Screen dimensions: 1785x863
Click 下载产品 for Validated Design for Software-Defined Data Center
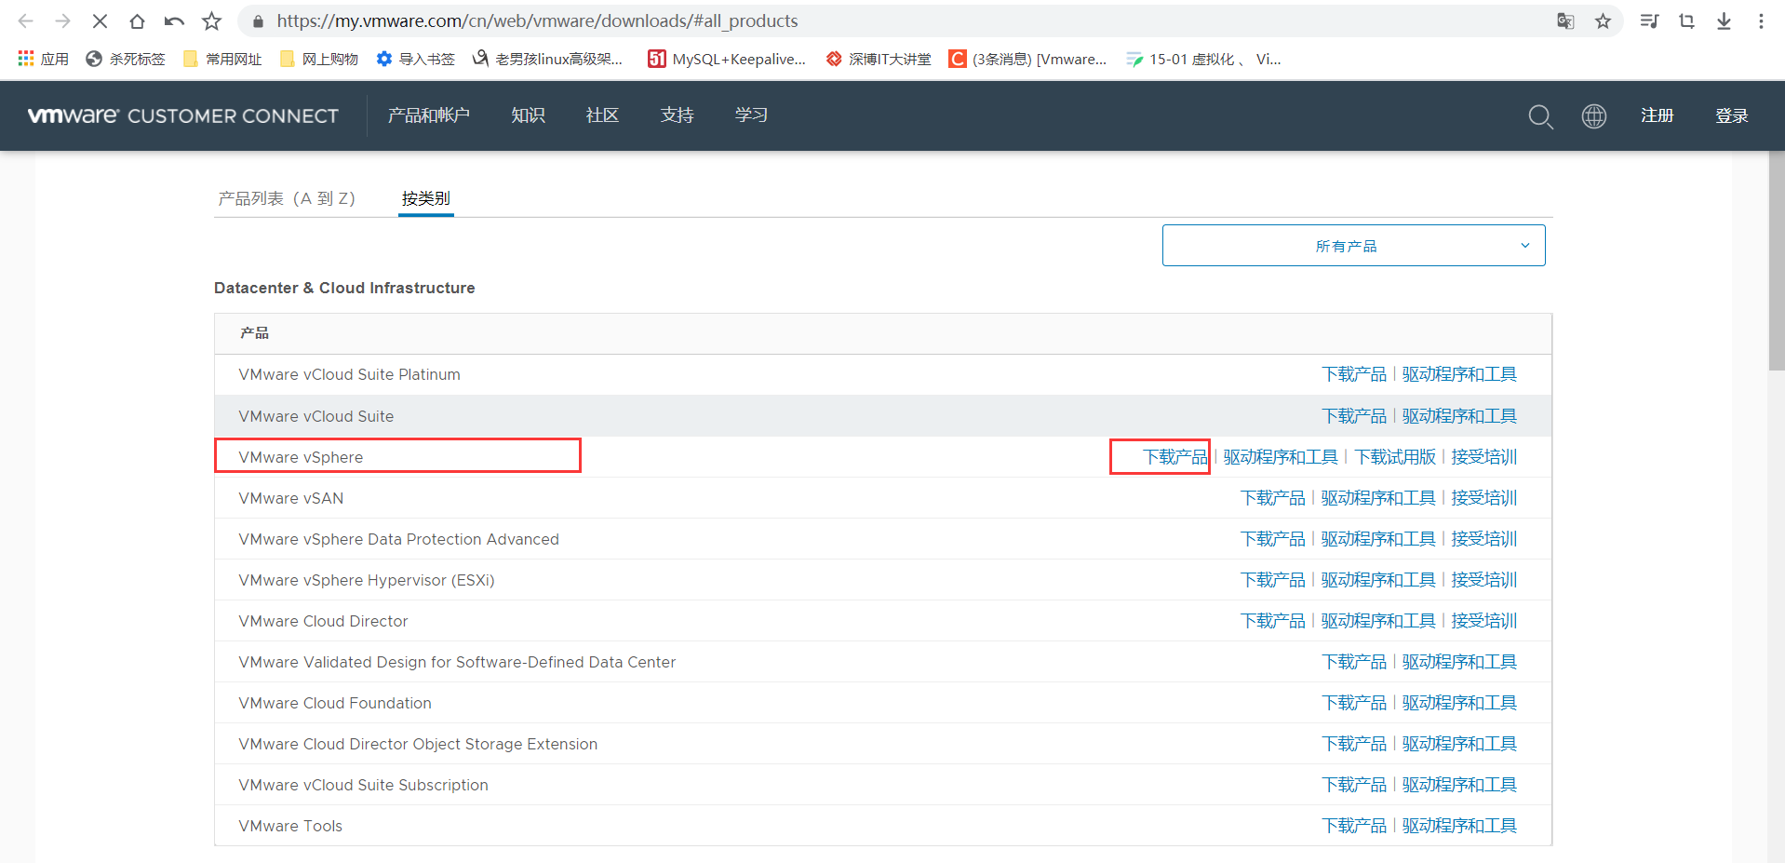[1354, 662]
